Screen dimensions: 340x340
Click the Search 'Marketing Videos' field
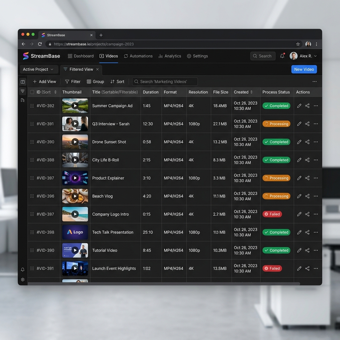click(x=165, y=82)
